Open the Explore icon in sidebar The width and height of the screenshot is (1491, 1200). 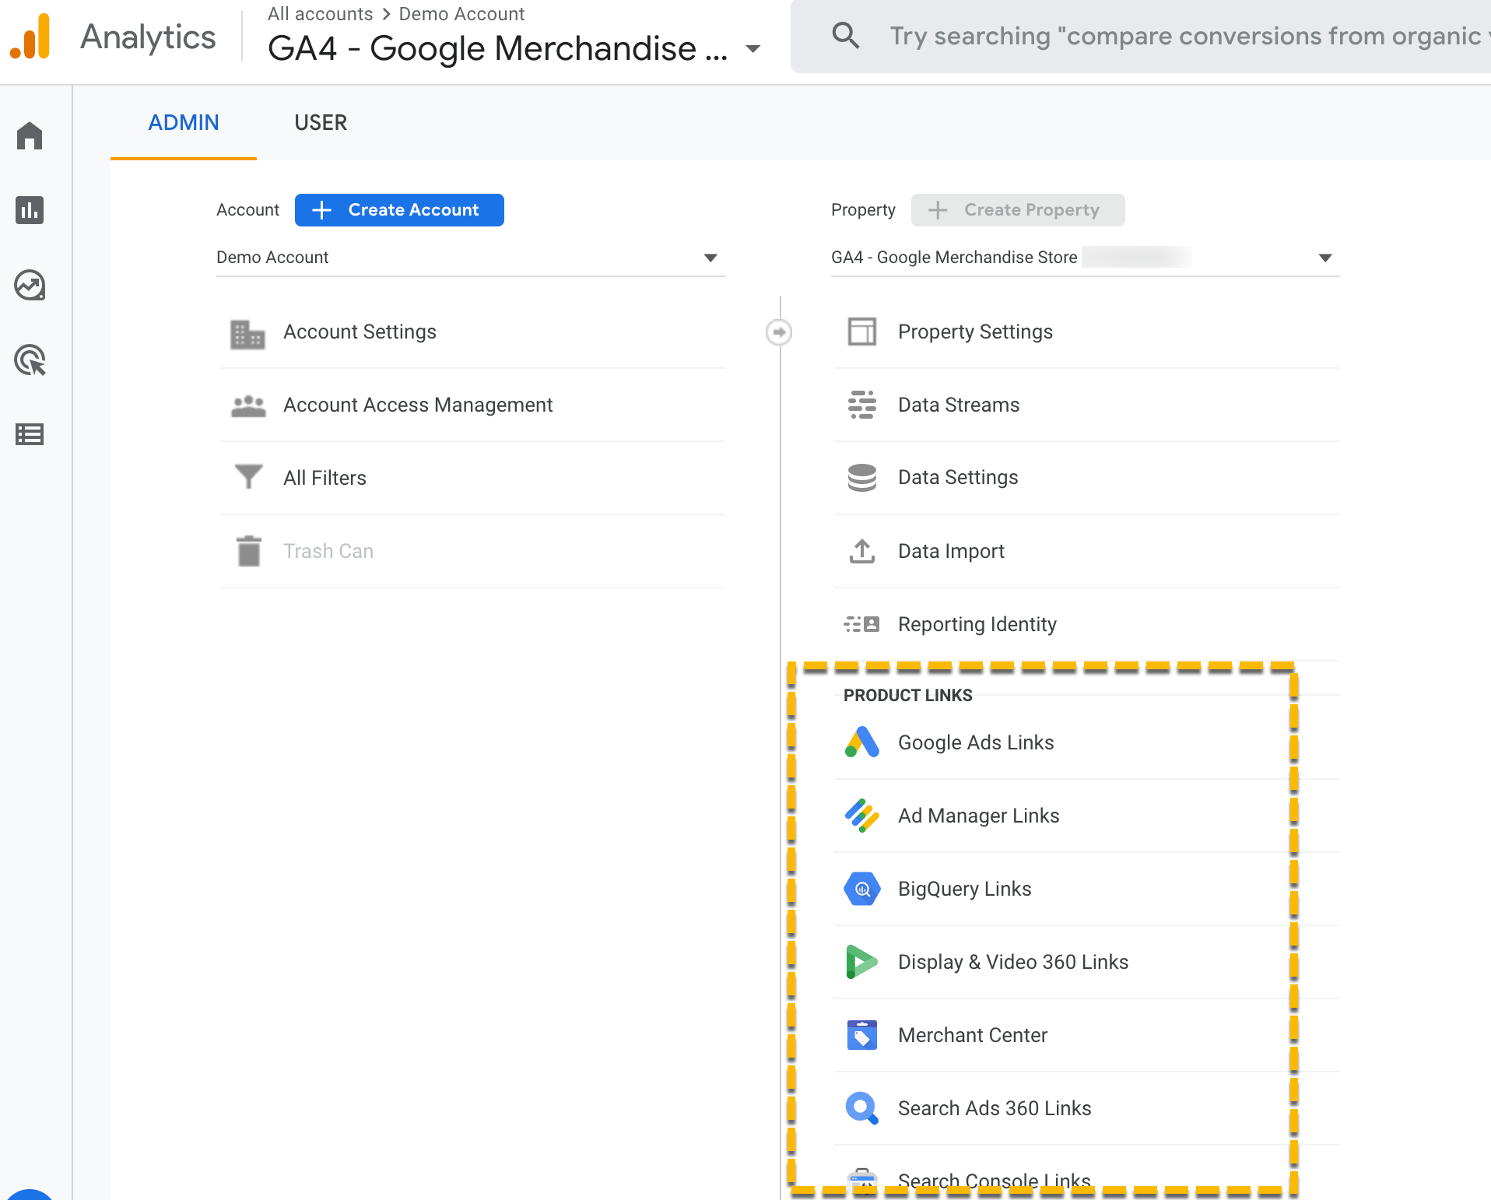(x=30, y=285)
